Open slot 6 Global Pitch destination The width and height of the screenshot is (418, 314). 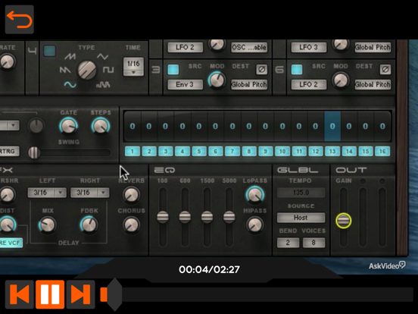pyautogui.click(x=373, y=84)
